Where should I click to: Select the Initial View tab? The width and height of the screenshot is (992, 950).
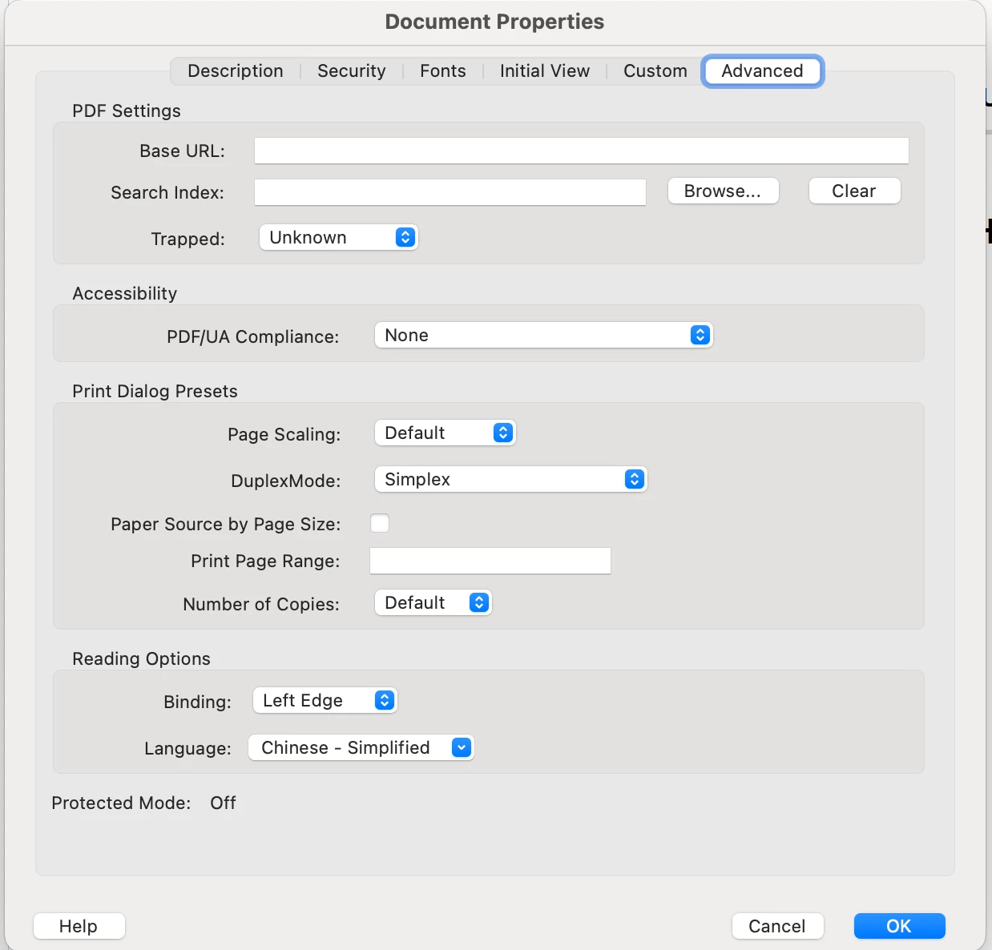pos(545,71)
